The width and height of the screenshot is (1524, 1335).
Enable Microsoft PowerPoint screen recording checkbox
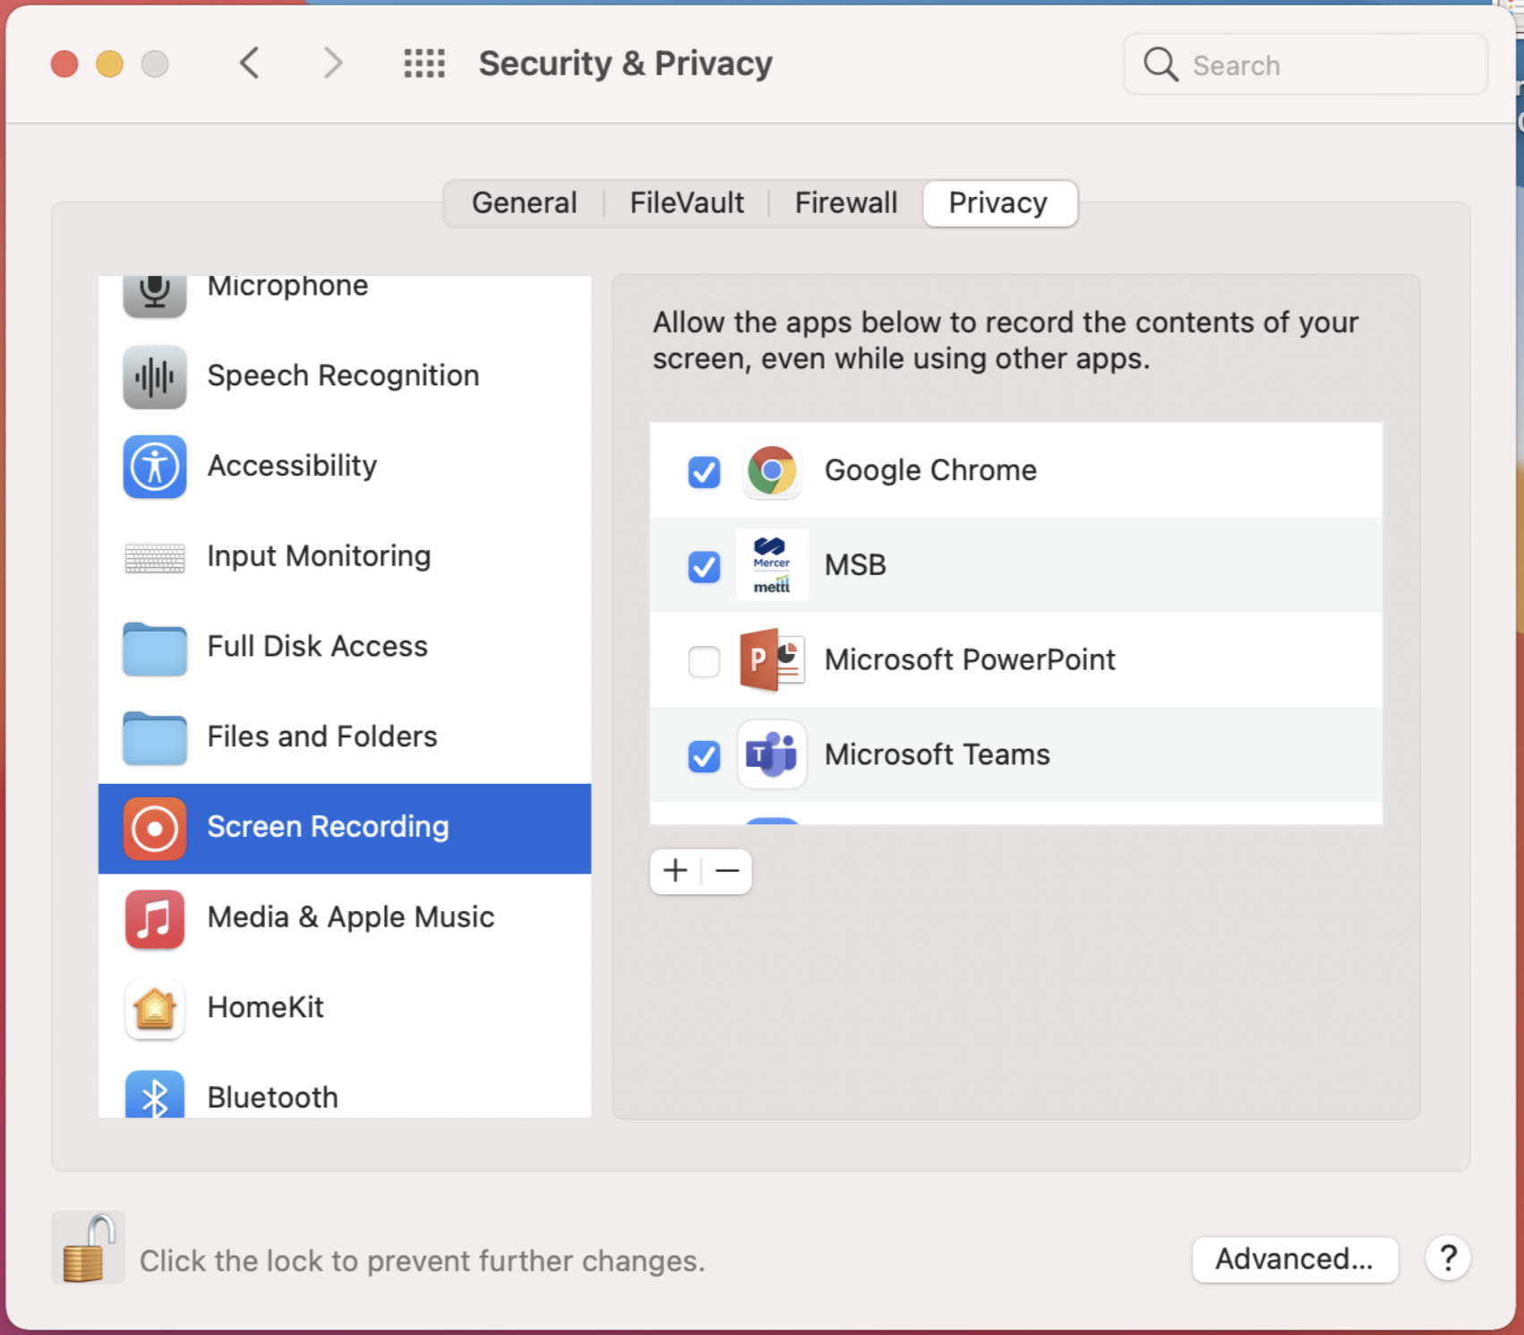click(x=704, y=661)
